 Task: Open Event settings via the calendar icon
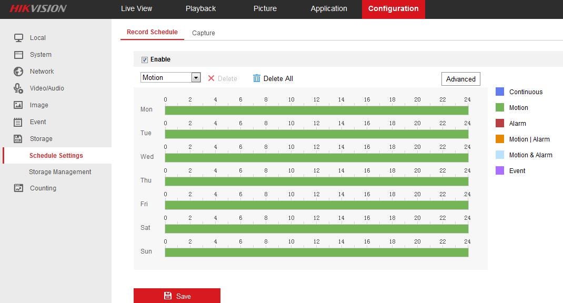click(18, 122)
